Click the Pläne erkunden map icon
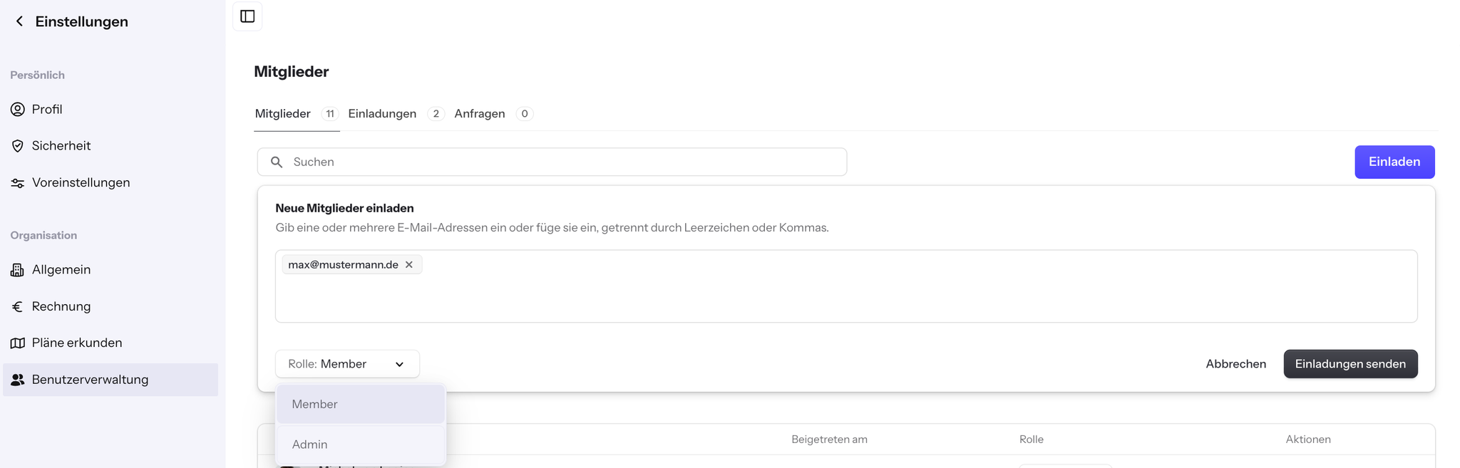This screenshot has width=1460, height=468. [18, 343]
